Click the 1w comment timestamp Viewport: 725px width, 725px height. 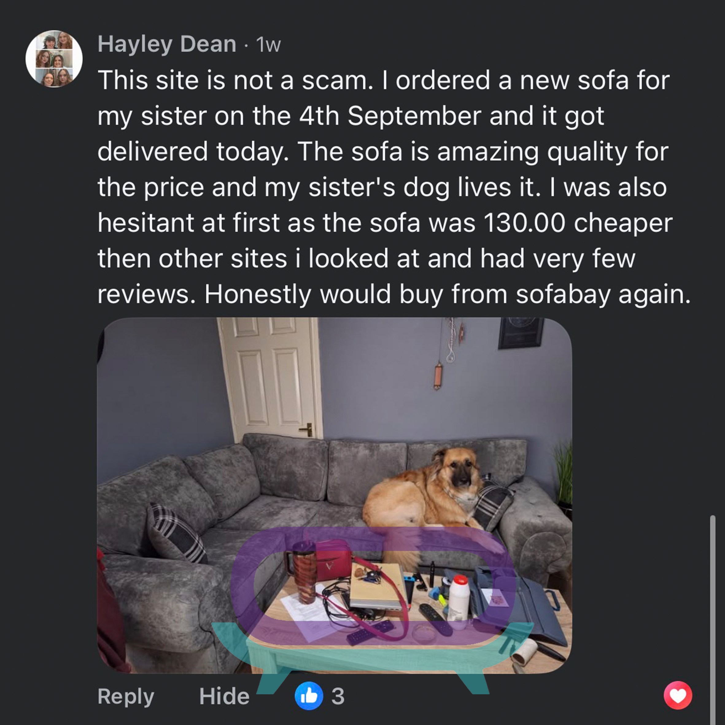268,45
